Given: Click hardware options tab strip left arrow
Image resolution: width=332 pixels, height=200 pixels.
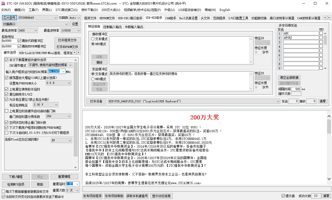Looking at the screenshot, I should point(75,52).
